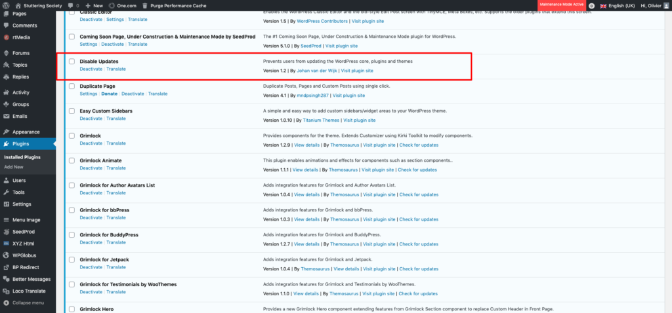Click the WordPress logo icon
Screen dimensions: 672x313
6,6
